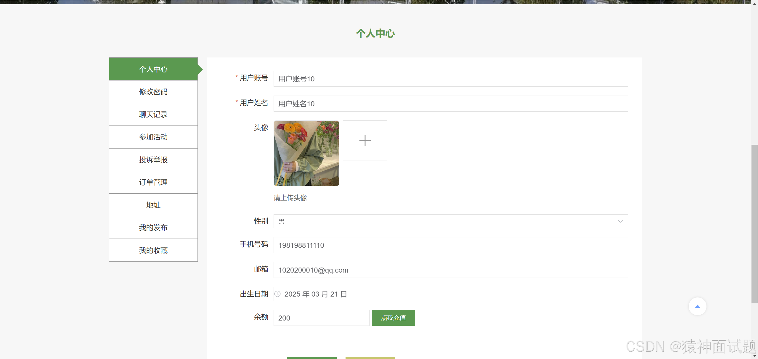
Task: Click the clock icon in birth date field
Action: point(277,294)
